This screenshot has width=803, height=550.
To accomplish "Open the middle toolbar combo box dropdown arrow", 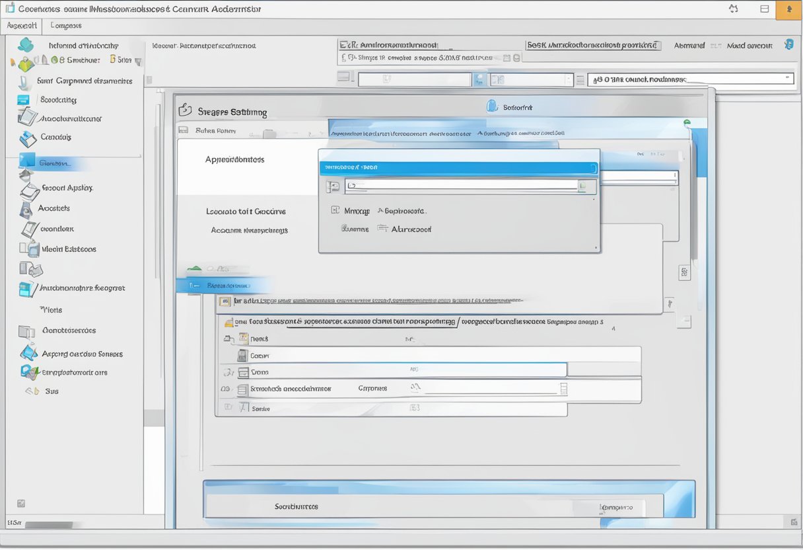I will pos(569,79).
